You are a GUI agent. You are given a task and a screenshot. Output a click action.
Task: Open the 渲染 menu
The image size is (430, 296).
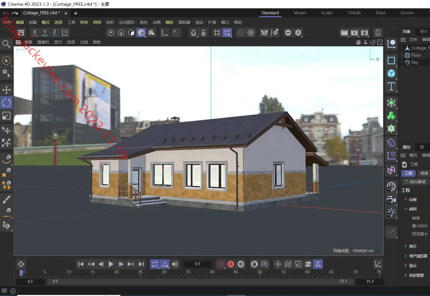point(199,22)
